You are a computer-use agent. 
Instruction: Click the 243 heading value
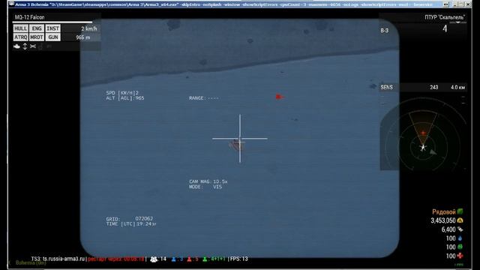click(433, 87)
